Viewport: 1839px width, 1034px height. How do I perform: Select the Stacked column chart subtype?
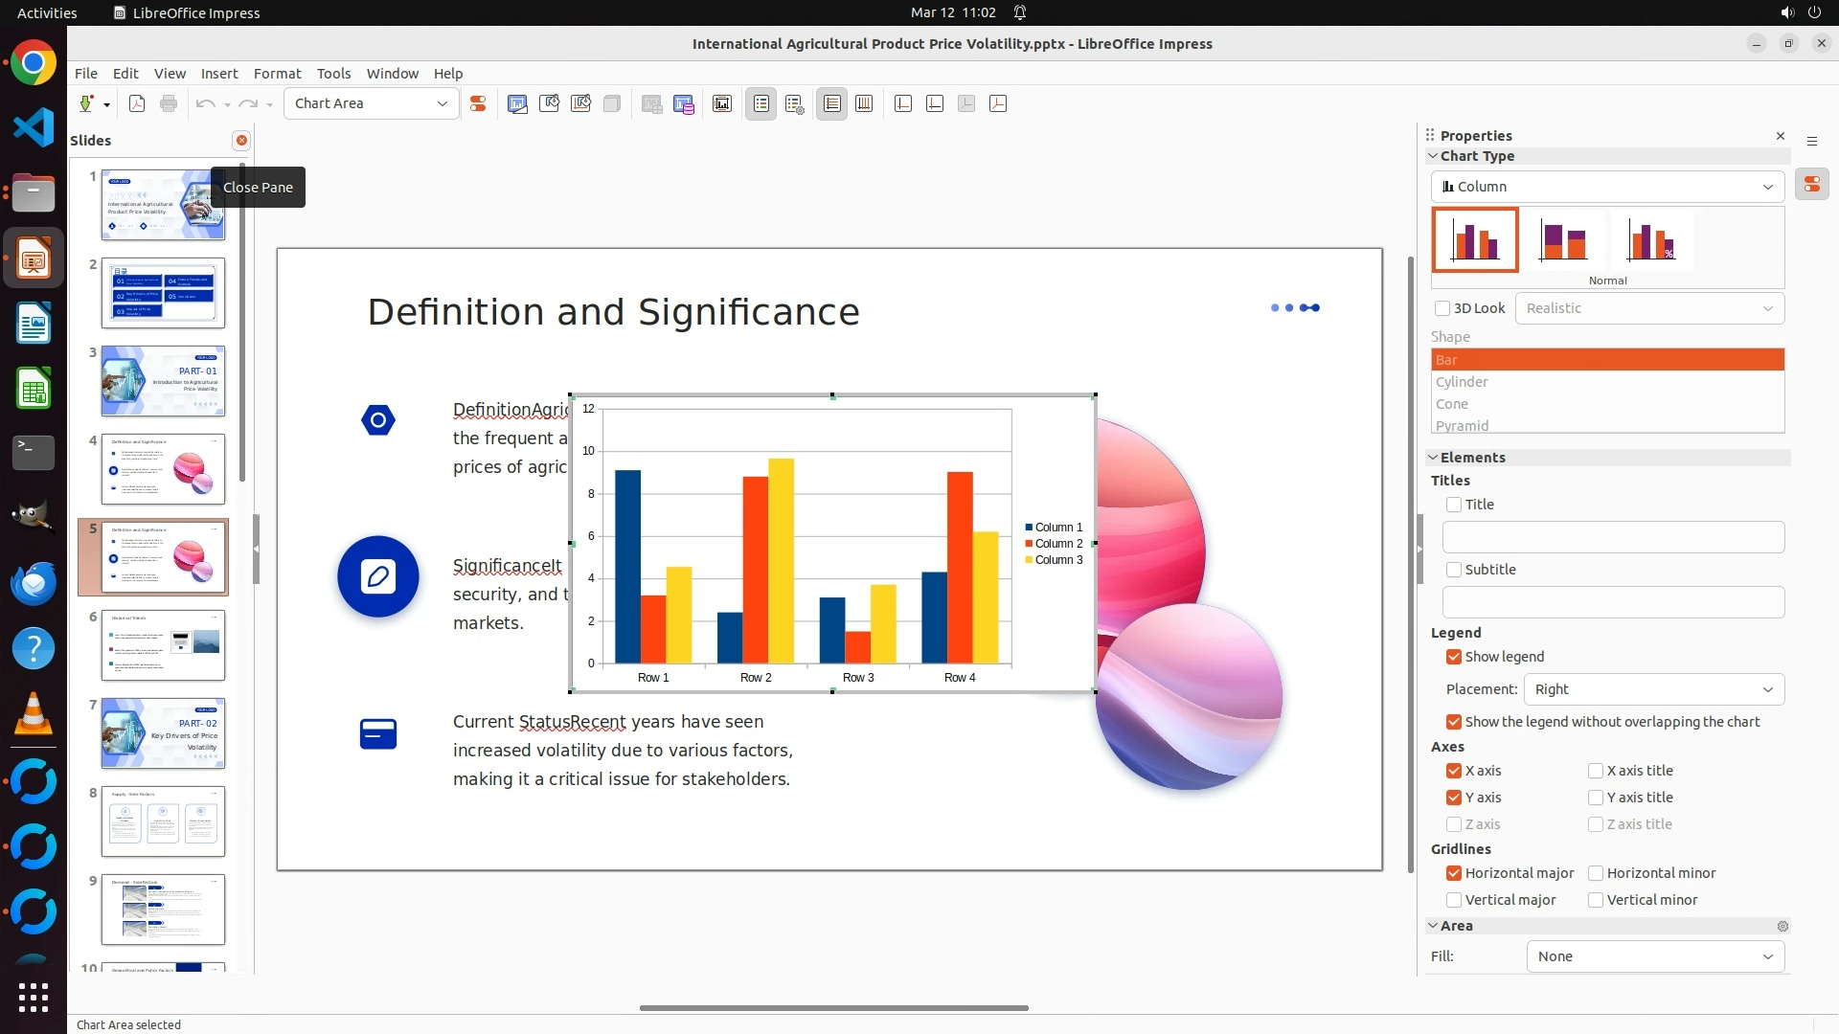click(1563, 240)
